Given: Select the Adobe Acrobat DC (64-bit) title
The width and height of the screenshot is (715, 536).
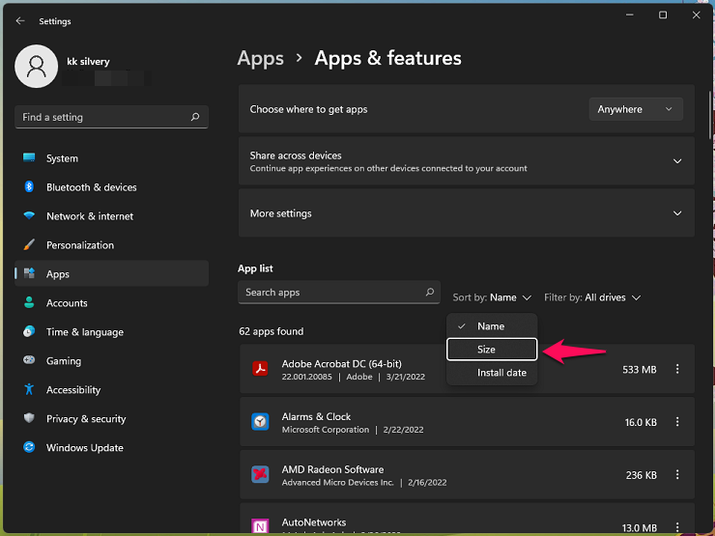Looking at the screenshot, I should [341, 364].
